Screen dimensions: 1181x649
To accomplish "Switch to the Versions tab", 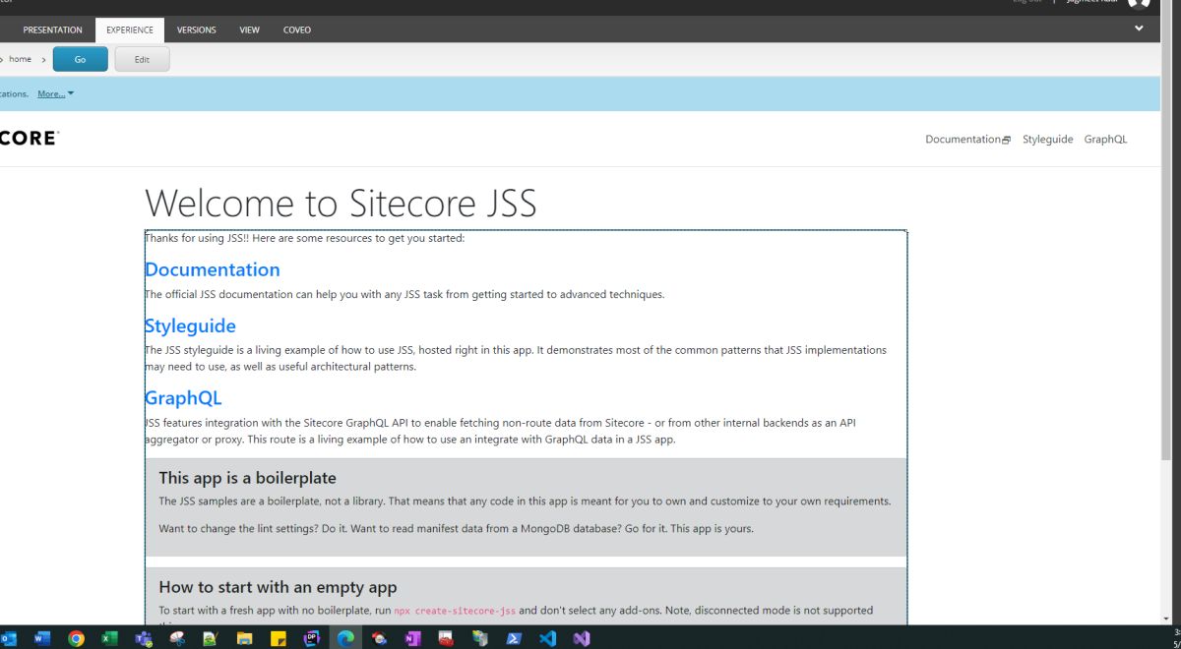I will click(x=196, y=29).
